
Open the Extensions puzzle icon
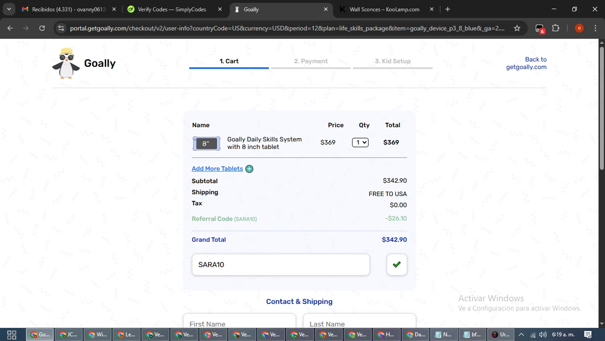click(556, 28)
